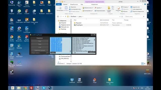Click Снять выделение in the ribbon
This screenshot has height=90, width=161.
tap(136, 9)
